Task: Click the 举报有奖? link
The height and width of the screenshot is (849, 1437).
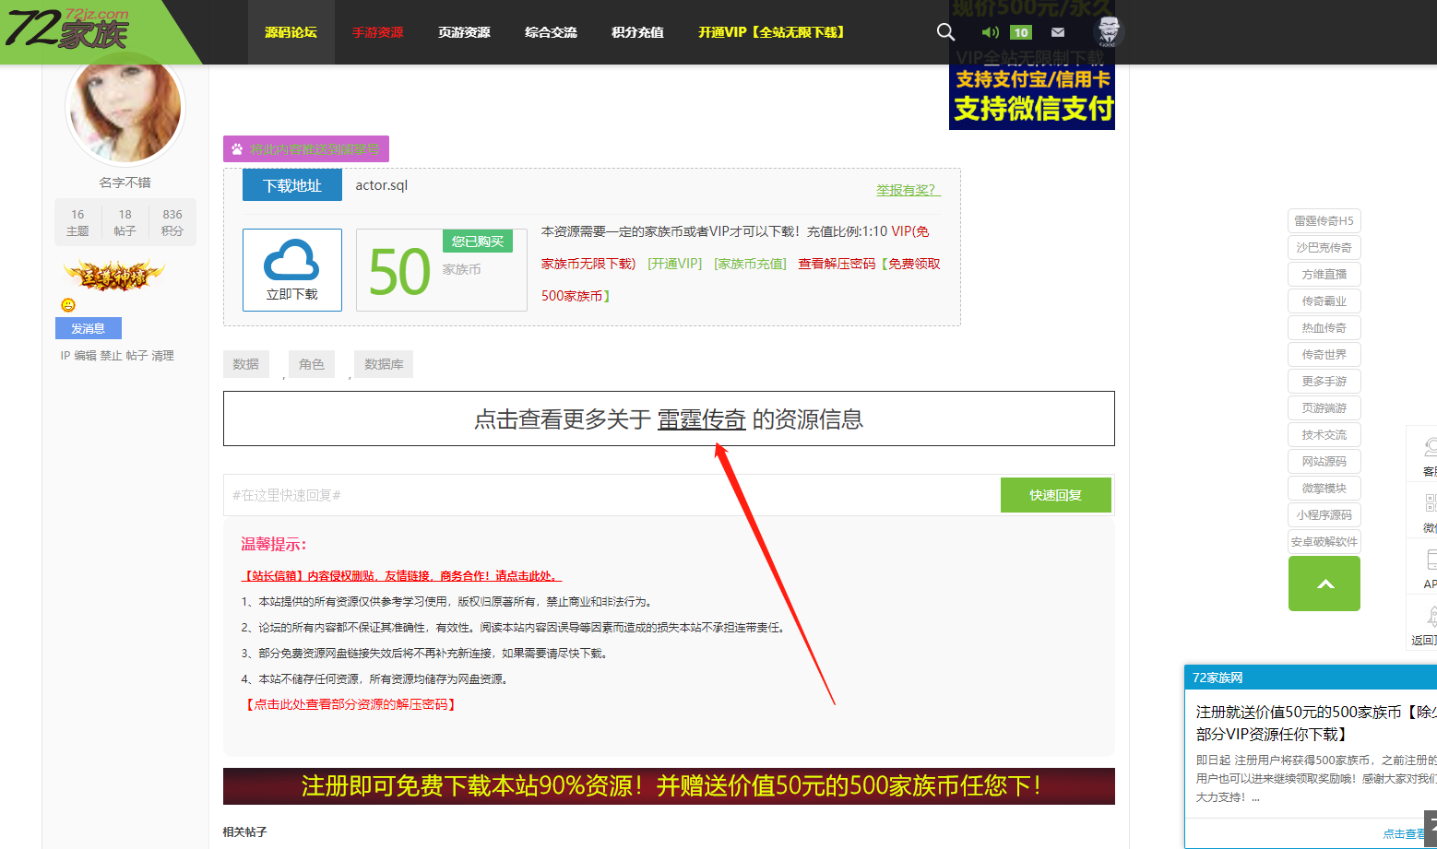Action: [908, 190]
